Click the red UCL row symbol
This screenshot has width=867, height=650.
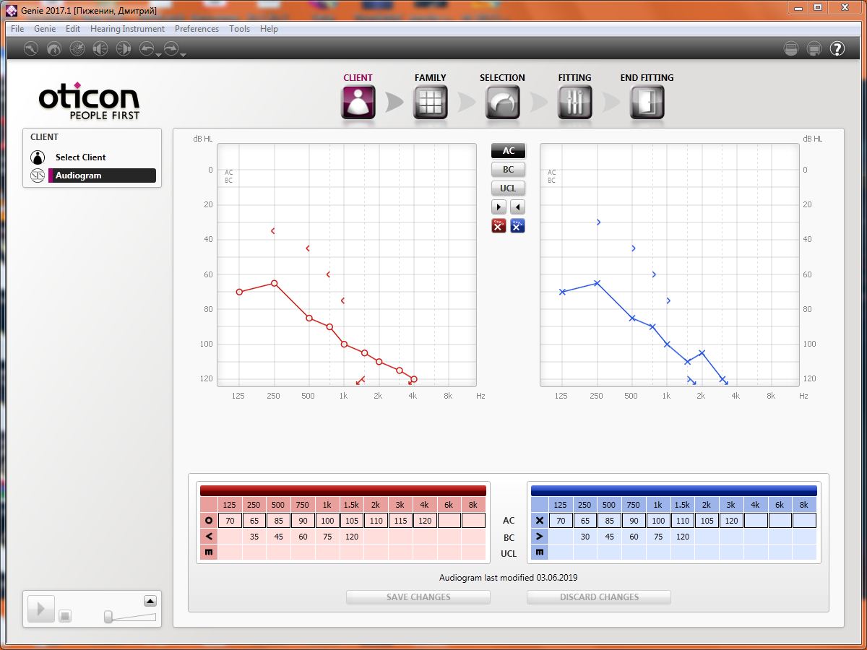[209, 552]
